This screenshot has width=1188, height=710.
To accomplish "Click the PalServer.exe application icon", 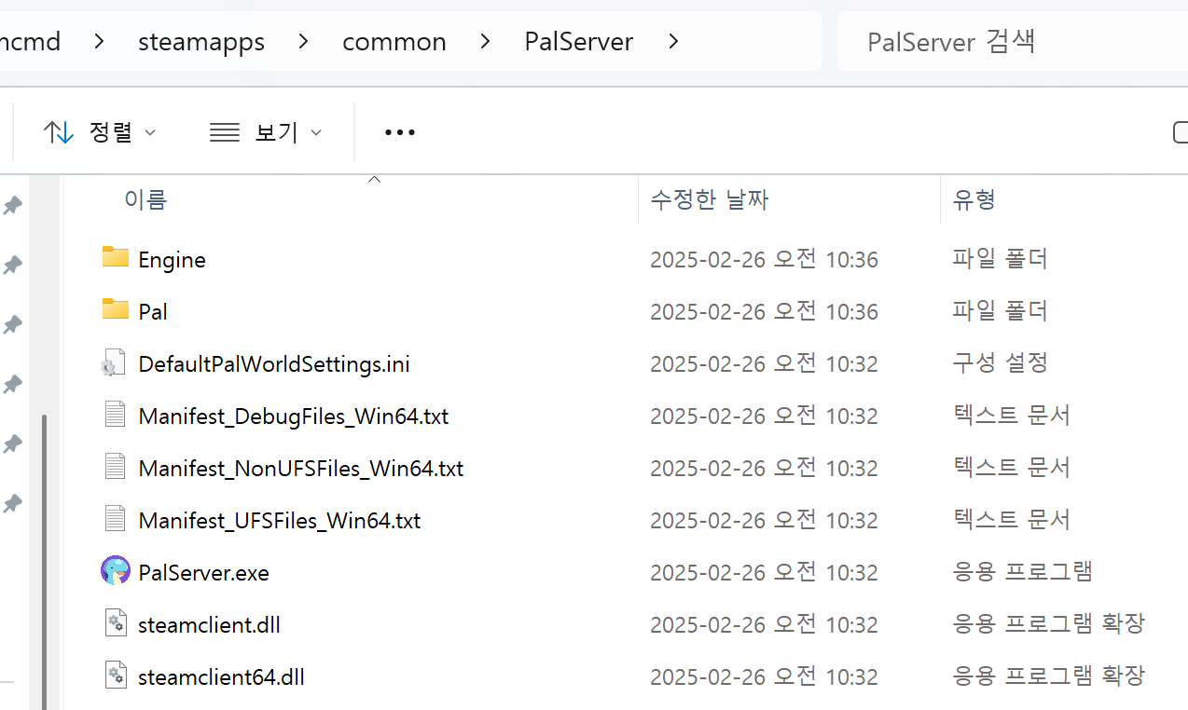I will click(116, 571).
